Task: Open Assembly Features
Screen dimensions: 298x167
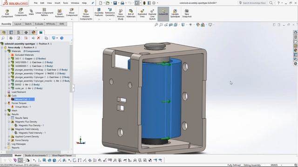Action: [x=99, y=13]
